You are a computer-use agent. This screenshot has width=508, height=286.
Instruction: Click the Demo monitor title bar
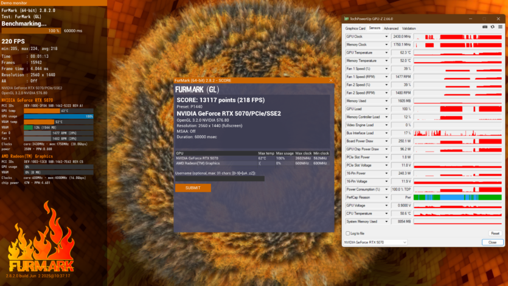54,3
